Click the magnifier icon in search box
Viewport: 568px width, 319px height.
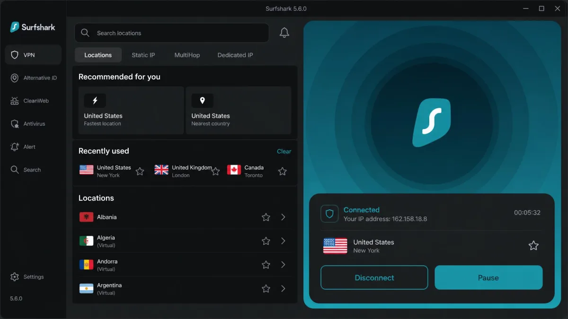pyautogui.click(x=85, y=33)
